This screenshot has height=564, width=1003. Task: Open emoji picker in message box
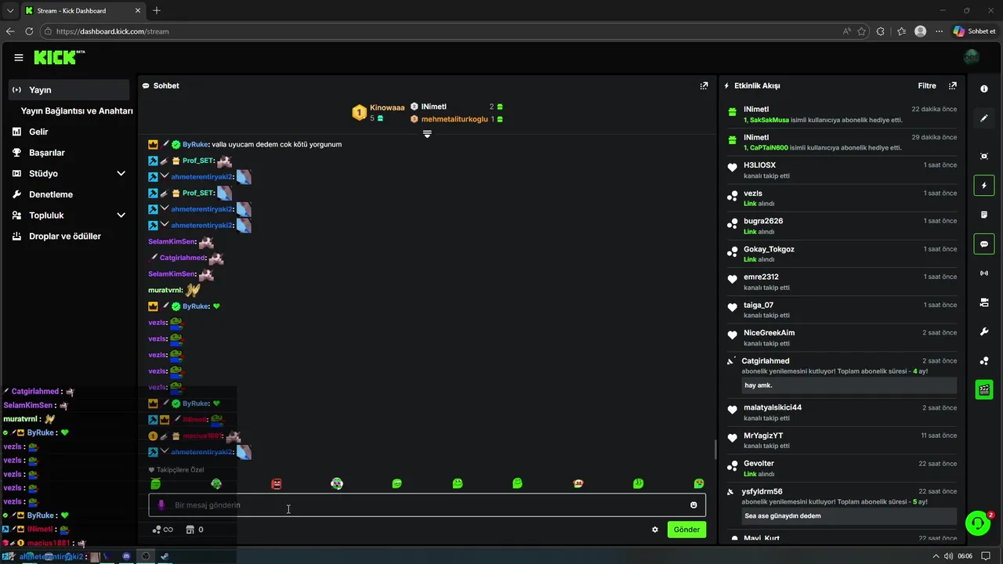coord(693,505)
